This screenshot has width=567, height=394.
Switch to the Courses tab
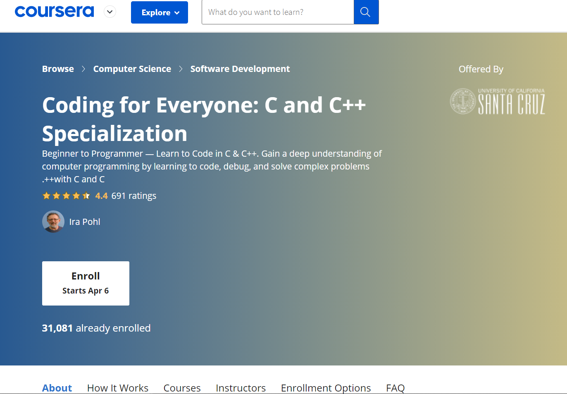click(182, 388)
